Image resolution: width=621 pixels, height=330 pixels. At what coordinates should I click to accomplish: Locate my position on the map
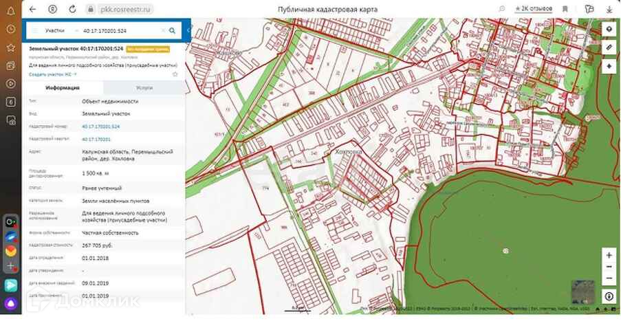pyautogui.click(x=609, y=296)
